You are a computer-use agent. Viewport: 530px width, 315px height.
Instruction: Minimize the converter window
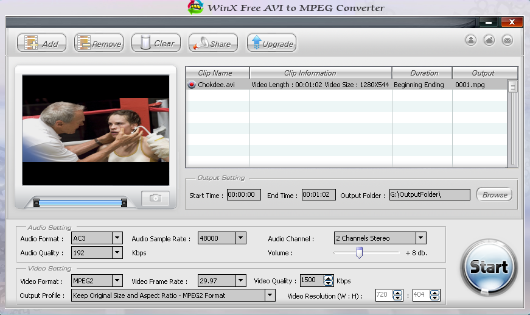(489, 23)
